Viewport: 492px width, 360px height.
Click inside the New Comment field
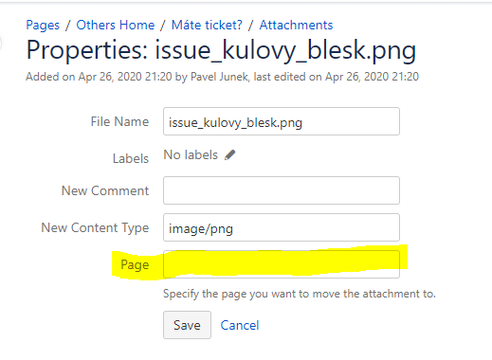tap(282, 190)
